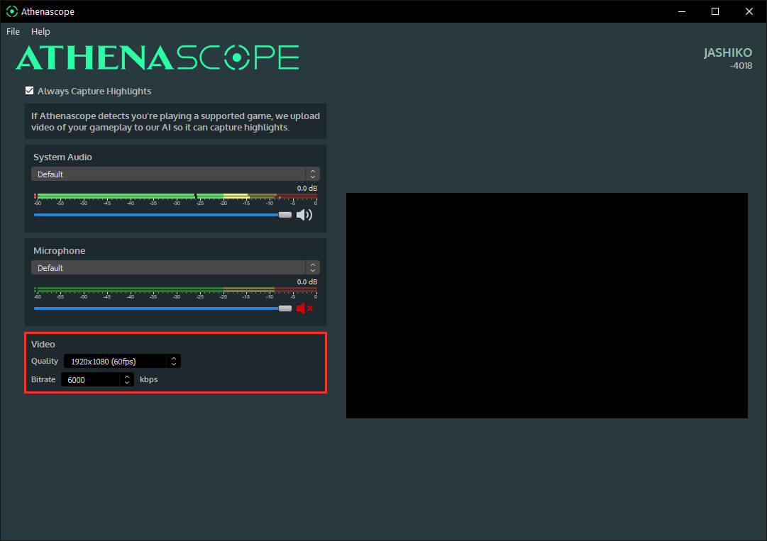This screenshot has width=767, height=541.
Task: Open Microphone device dropdown
Action: (x=175, y=268)
